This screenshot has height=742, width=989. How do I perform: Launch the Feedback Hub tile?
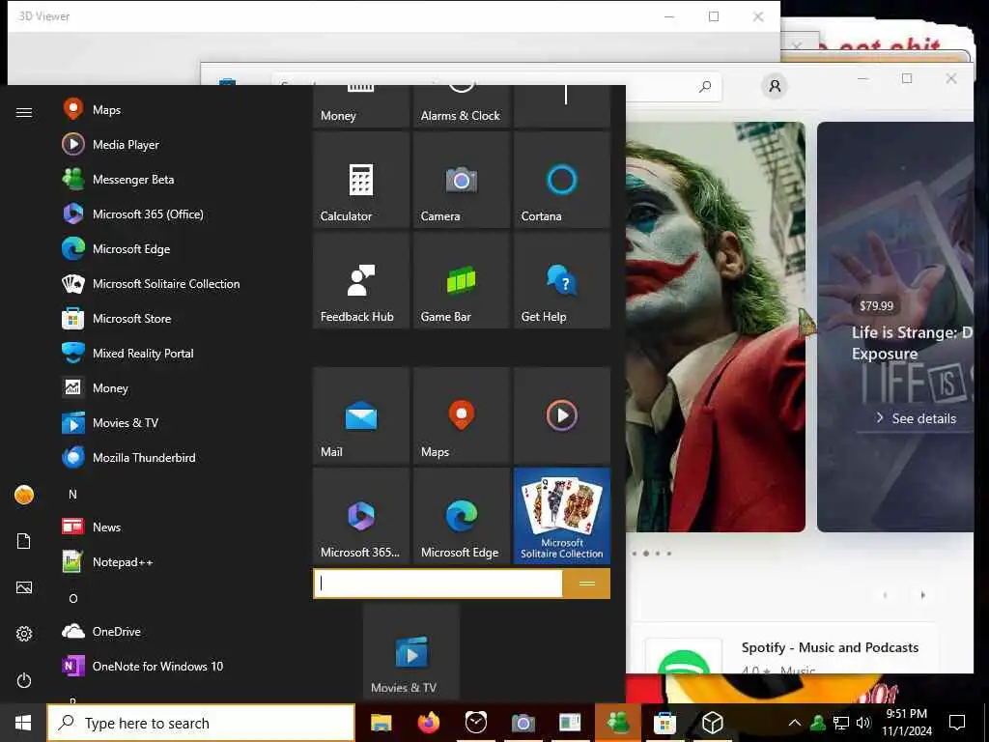(x=361, y=280)
